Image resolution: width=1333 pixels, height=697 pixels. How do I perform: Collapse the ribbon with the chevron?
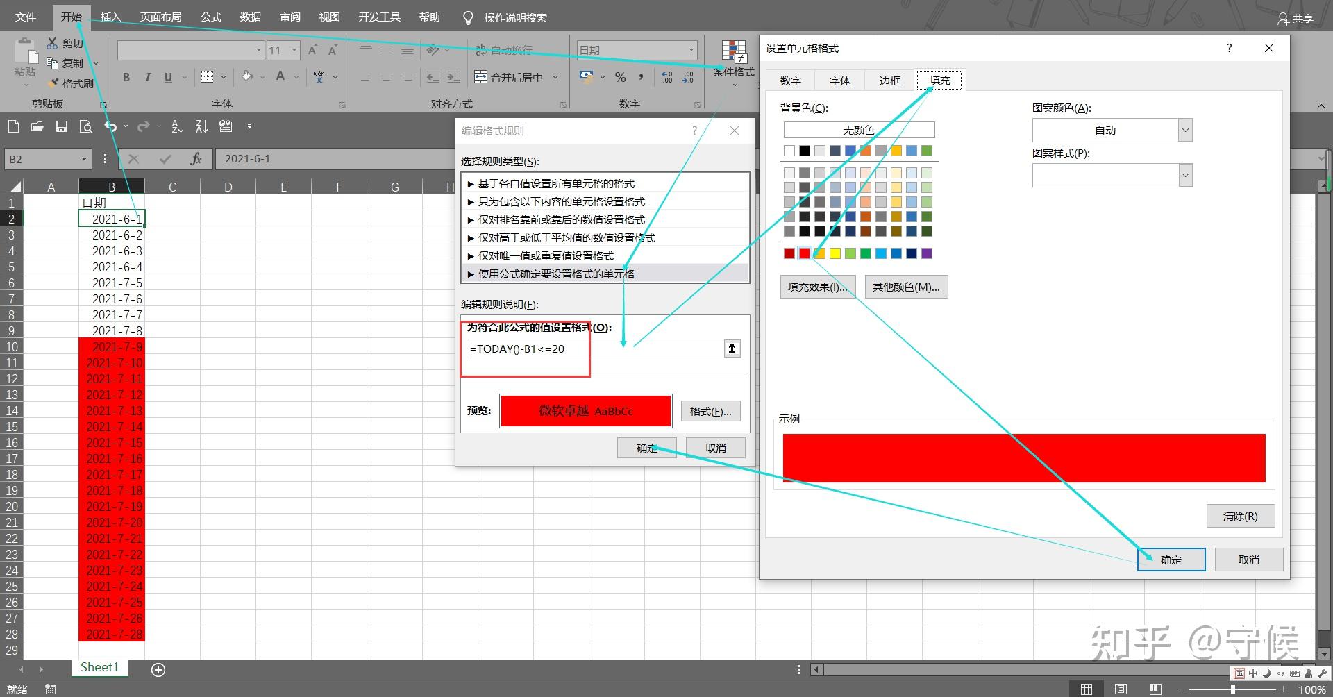[1321, 106]
